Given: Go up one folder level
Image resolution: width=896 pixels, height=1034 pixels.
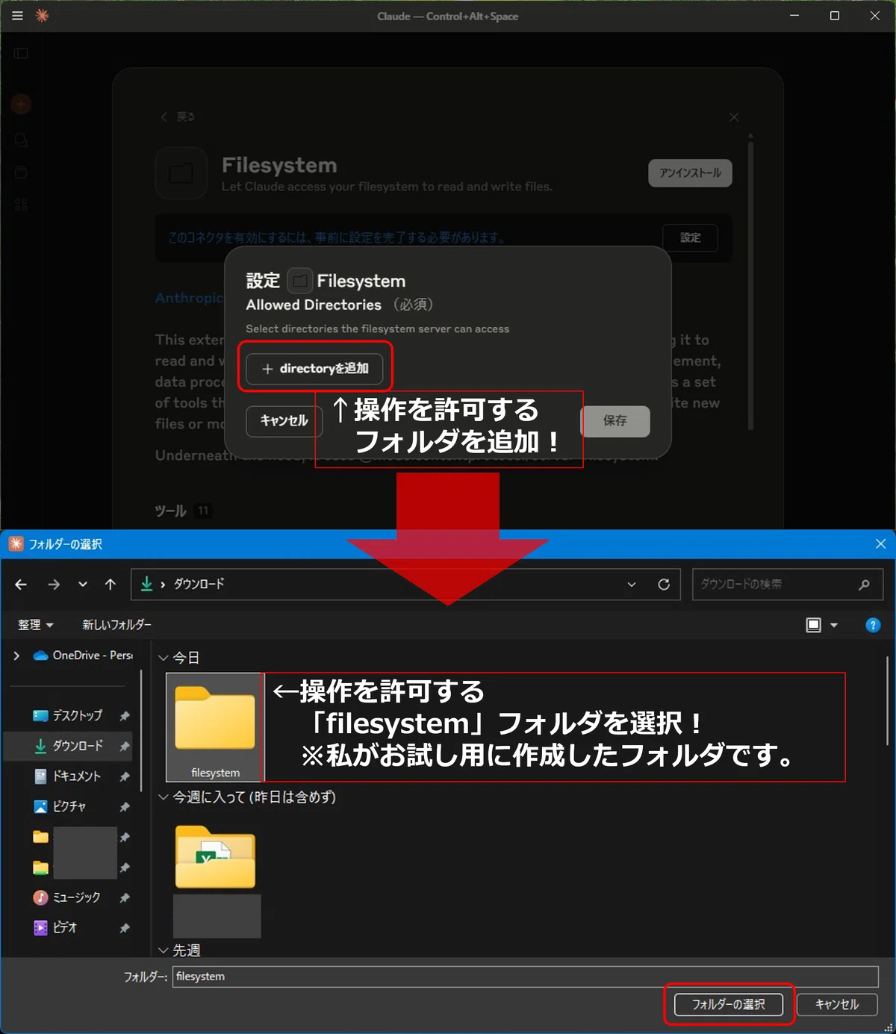Looking at the screenshot, I should 111,585.
